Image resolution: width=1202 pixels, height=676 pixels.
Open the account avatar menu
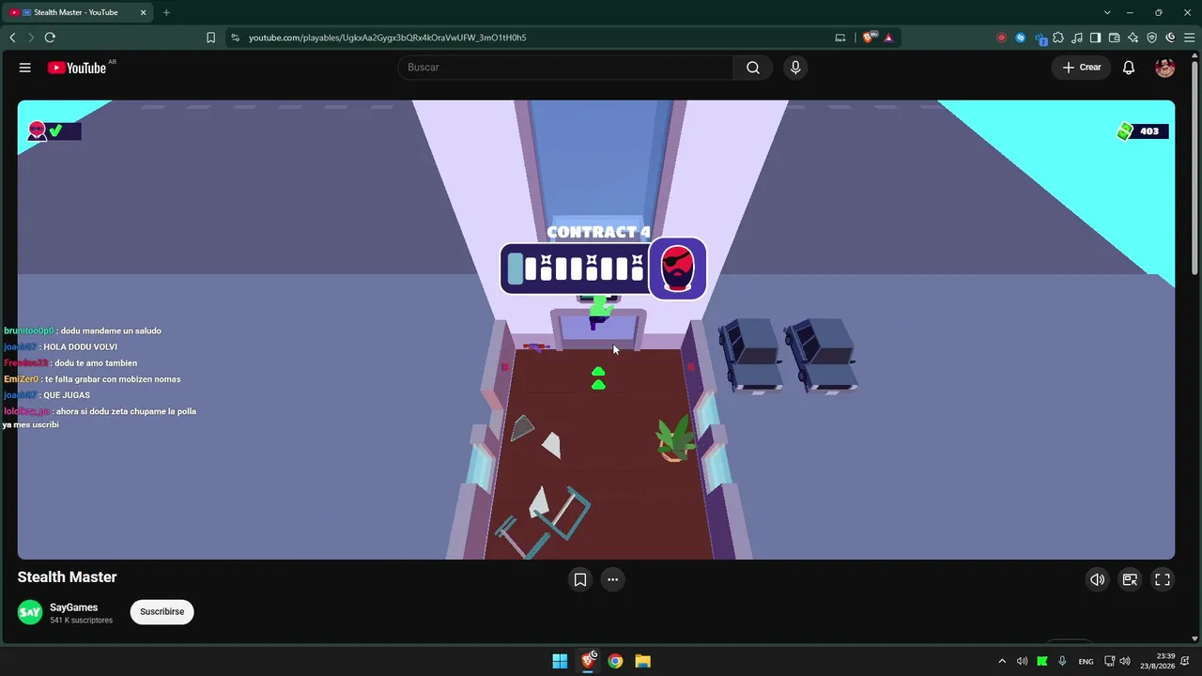[x=1164, y=68]
